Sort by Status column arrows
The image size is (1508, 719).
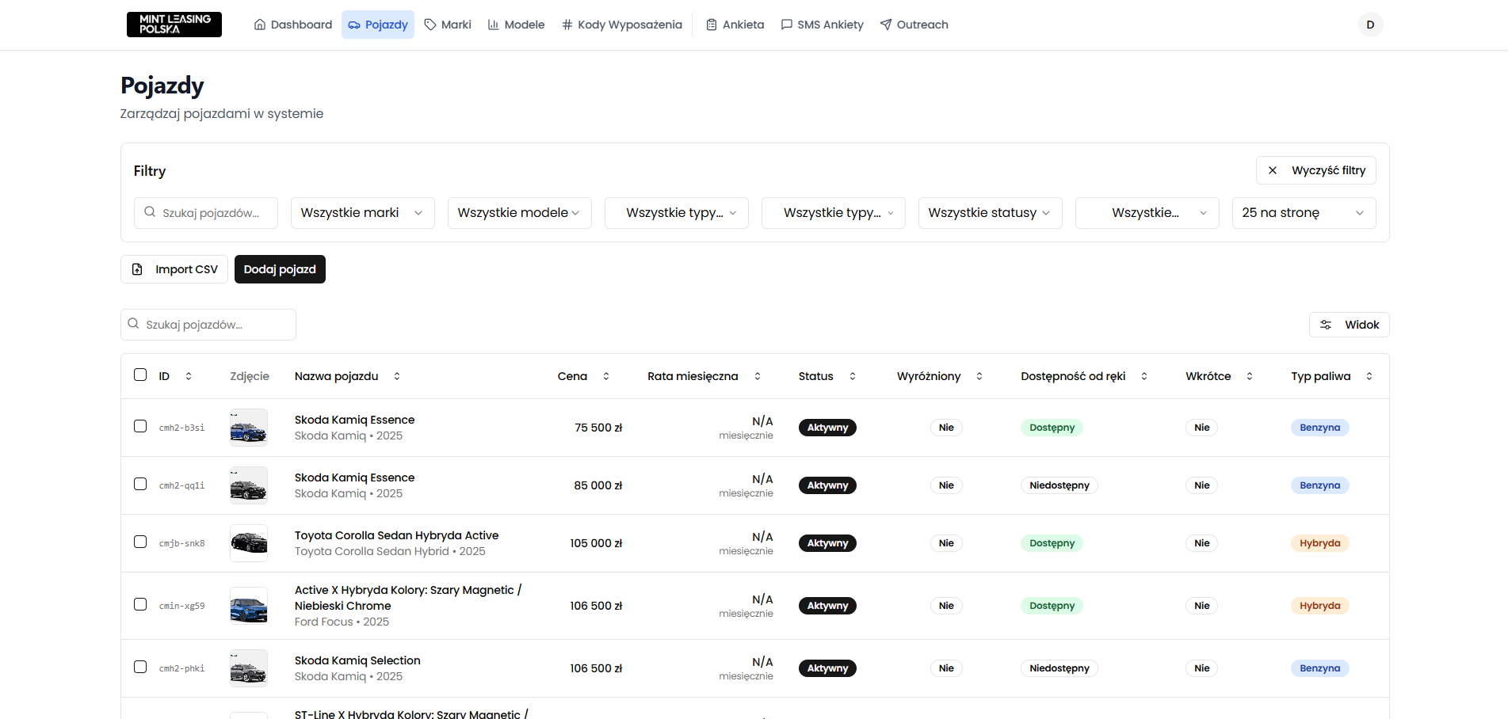[x=853, y=376]
